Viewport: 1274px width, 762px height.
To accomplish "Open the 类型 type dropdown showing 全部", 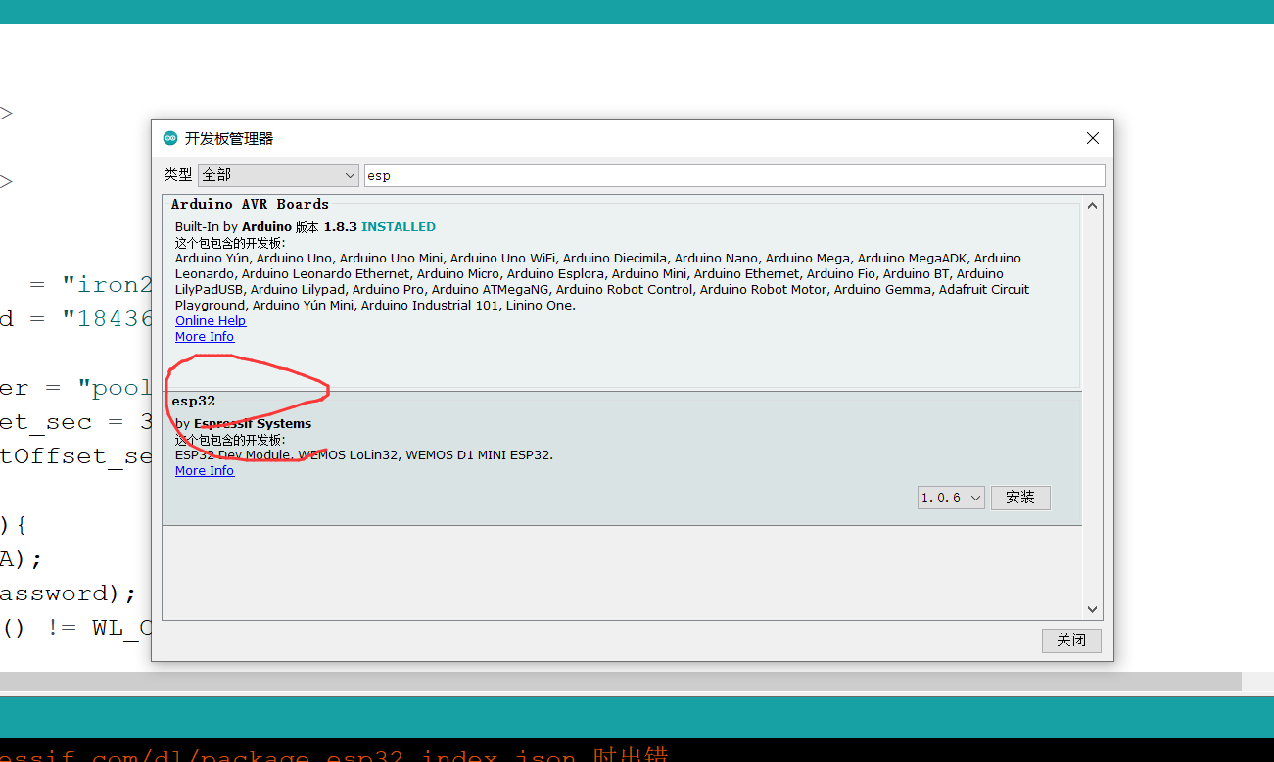I will tap(279, 175).
